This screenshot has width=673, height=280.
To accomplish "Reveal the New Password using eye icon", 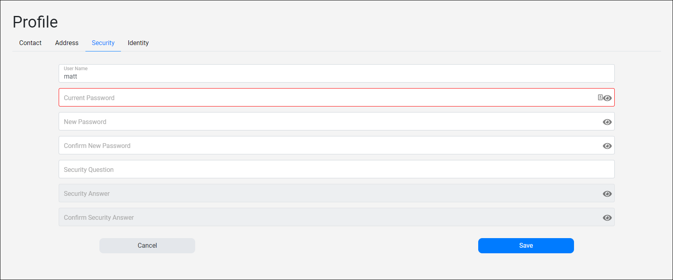I will pos(607,122).
